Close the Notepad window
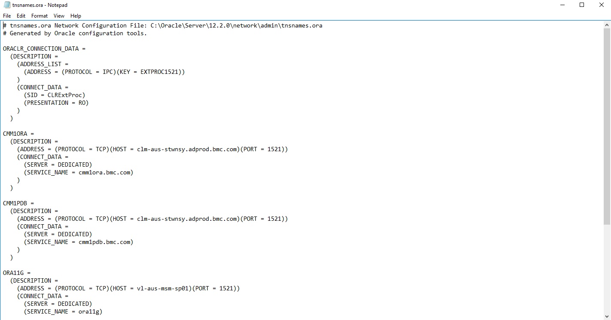 click(x=601, y=5)
